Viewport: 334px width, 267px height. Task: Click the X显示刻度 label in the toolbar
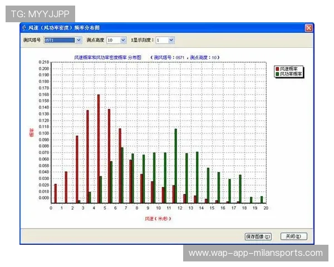pyautogui.click(x=143, y=40)
